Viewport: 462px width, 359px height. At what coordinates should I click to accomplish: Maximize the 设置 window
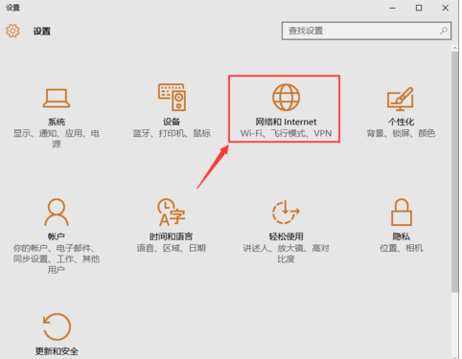419,8
